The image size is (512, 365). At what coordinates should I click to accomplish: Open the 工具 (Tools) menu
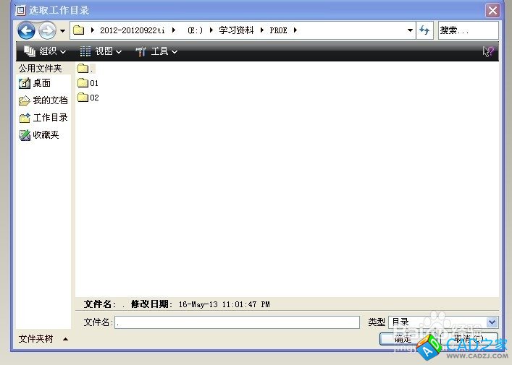coord(156,51)
